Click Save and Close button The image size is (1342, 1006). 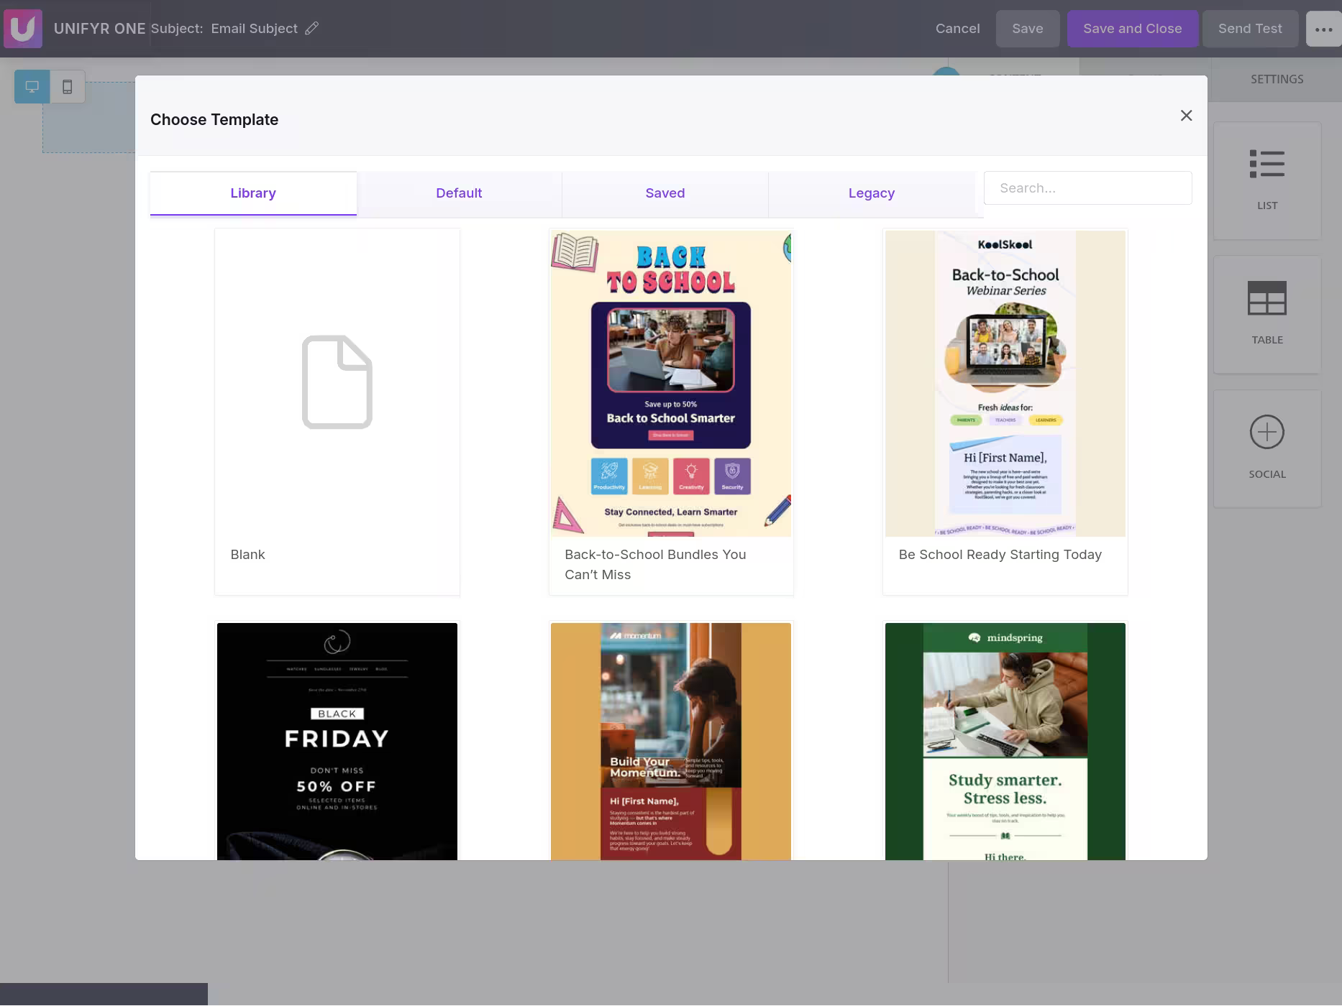pos(1133,29)
